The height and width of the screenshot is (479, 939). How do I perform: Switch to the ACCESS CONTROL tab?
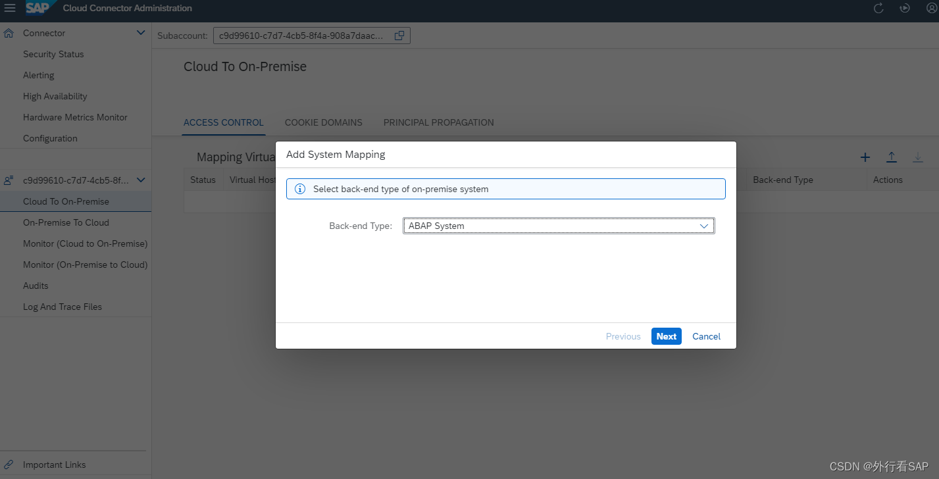[224, 122]
